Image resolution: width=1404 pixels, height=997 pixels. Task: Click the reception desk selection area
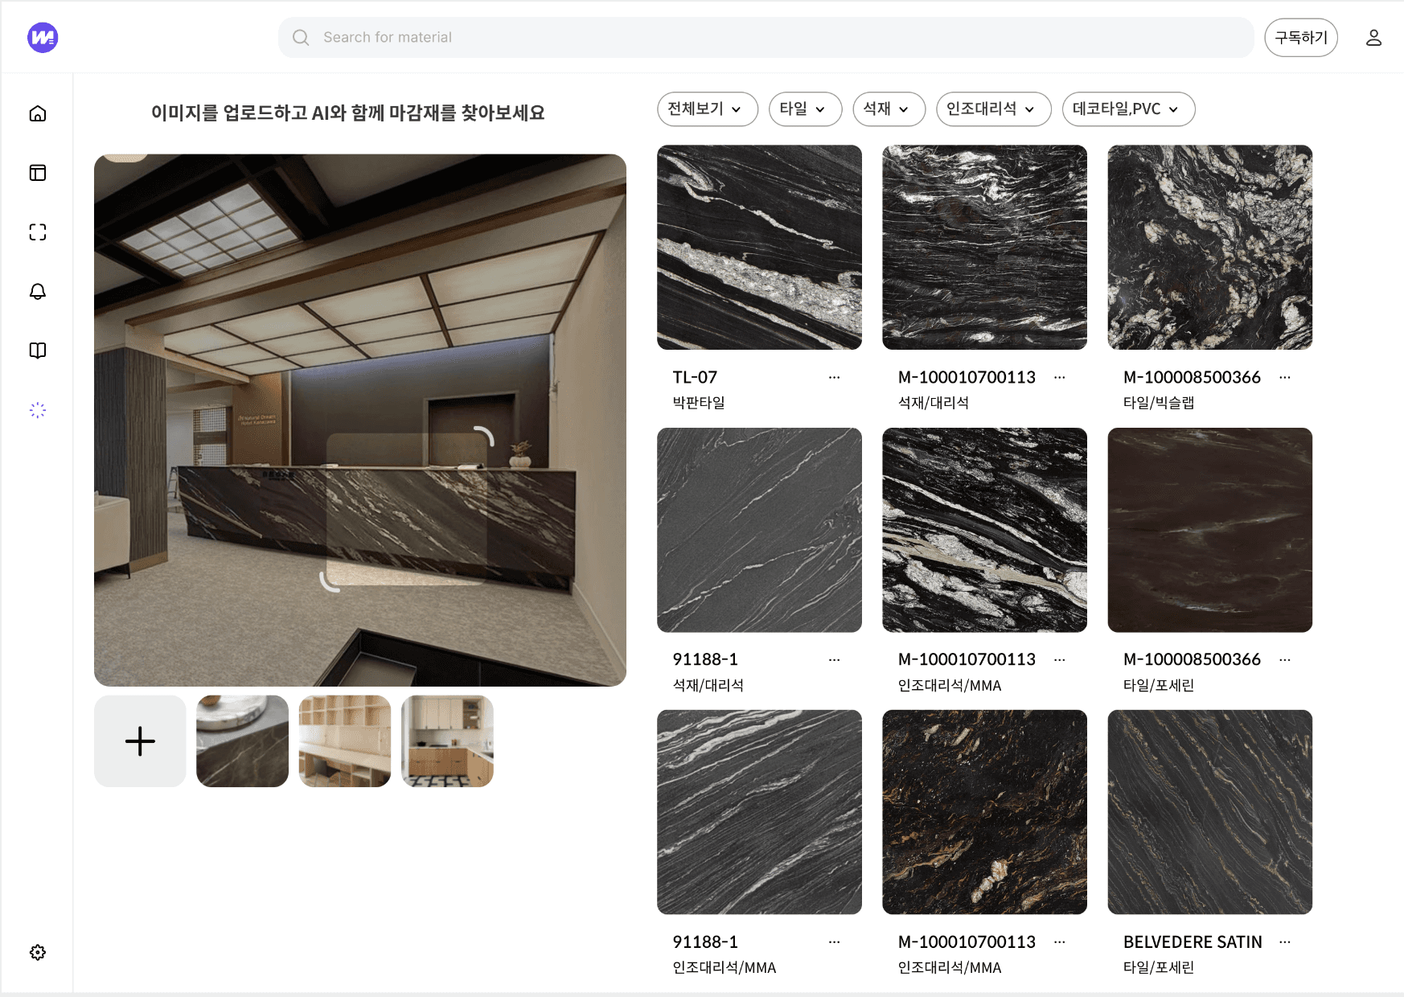click(x=407, y=509)
